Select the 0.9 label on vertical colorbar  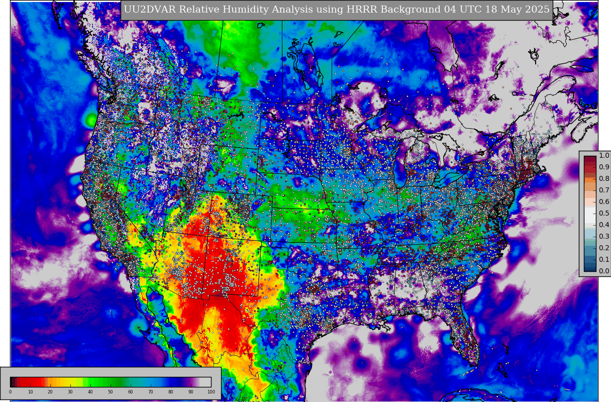pos(604,167)
